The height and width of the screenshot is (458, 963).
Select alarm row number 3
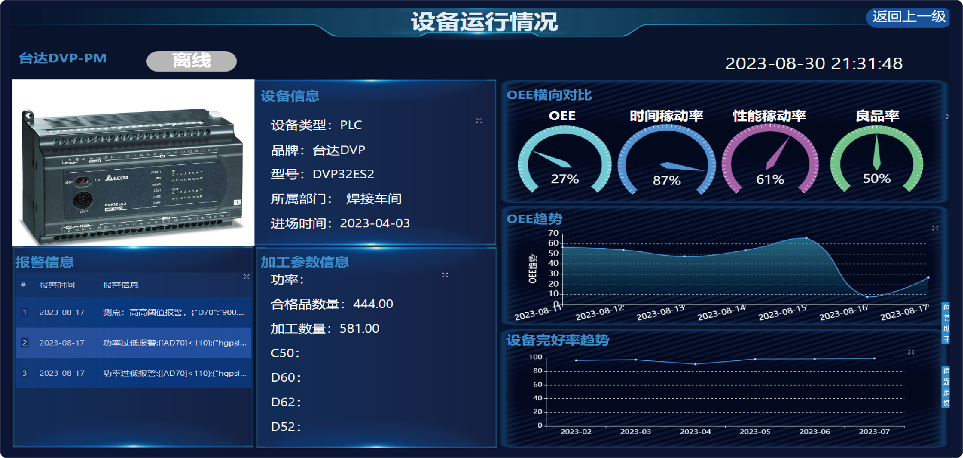(x=133, y=373)
